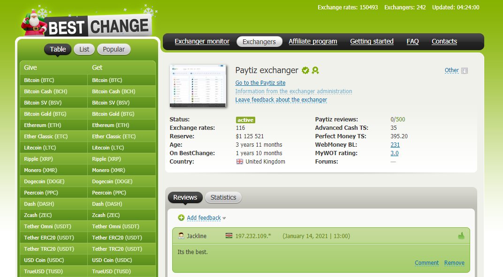Select Bitcoin Gold (BTG) in Give column

click(53, 114)
